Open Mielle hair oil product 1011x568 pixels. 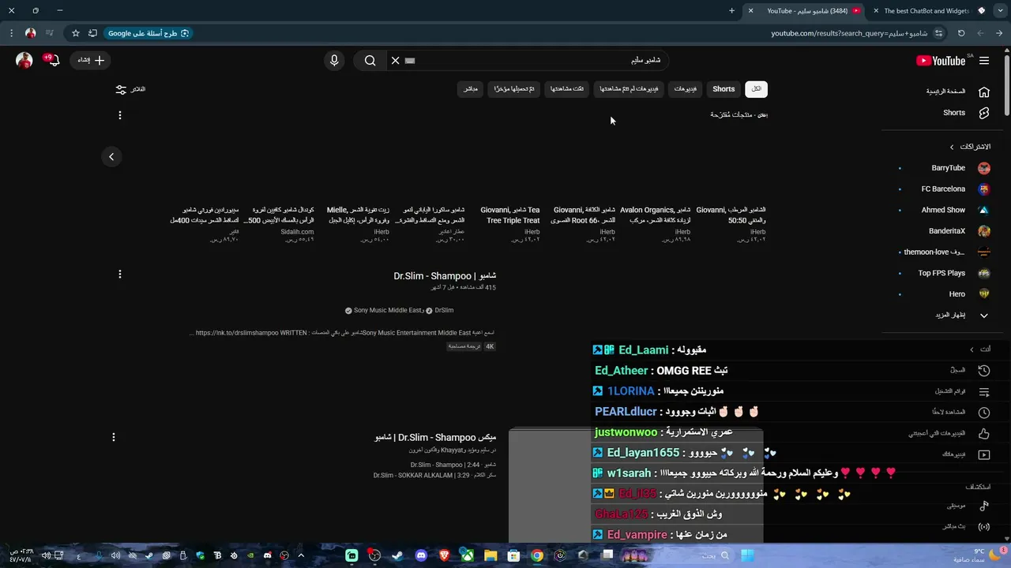pos(358,215)
